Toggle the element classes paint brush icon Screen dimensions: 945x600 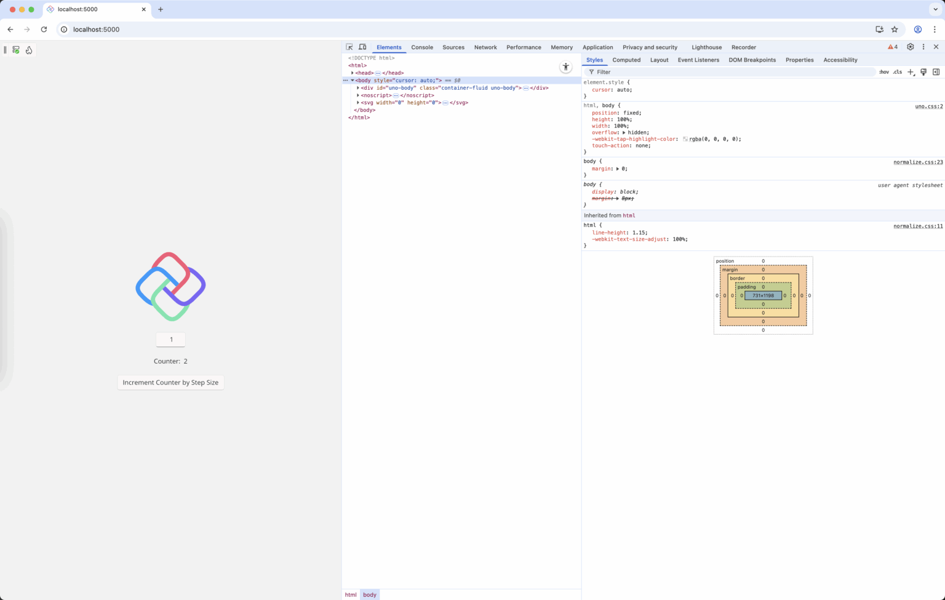923,72
